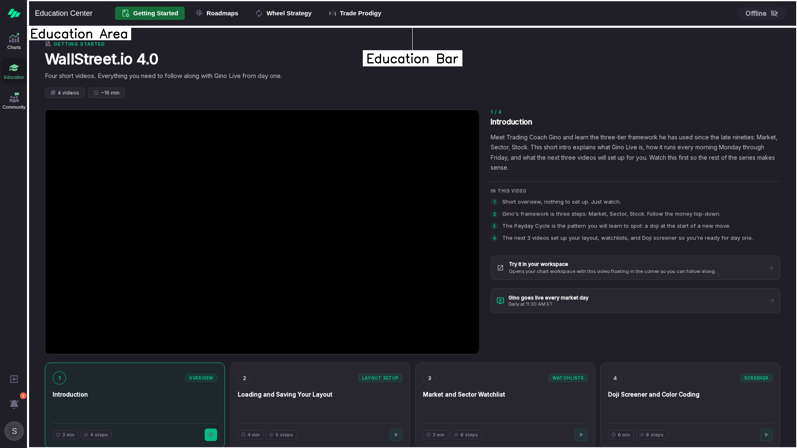Click number 3 circle on Watchlist card

[430, 378]
